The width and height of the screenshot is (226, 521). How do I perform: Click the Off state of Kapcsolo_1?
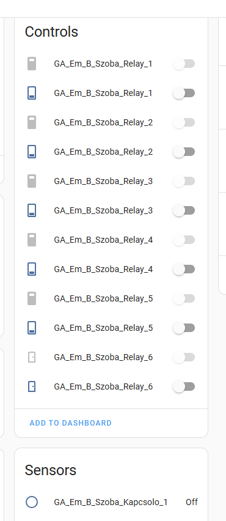[x=192, y=502]
